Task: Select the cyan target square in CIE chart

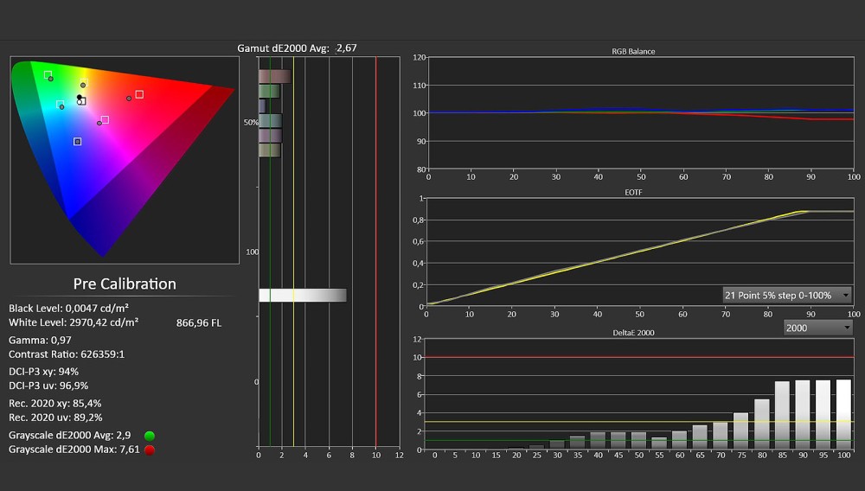Action: (x=61, y=104)
